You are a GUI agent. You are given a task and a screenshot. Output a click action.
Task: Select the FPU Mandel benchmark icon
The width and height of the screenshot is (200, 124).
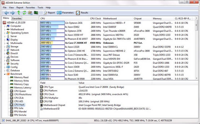click(x=12, y=112)
